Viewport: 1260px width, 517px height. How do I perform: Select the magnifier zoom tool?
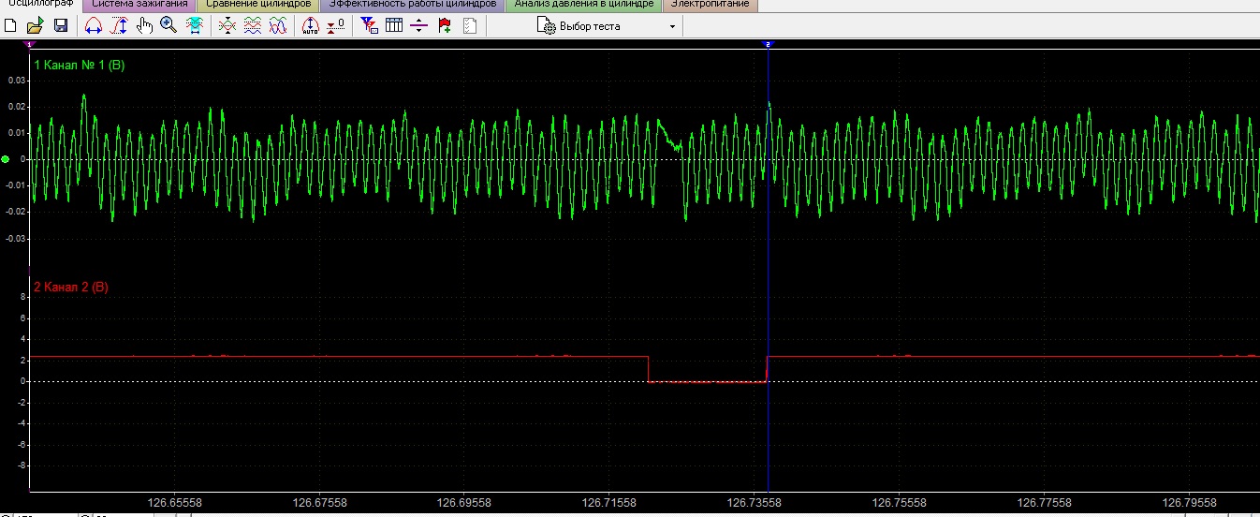pos(168,26)
